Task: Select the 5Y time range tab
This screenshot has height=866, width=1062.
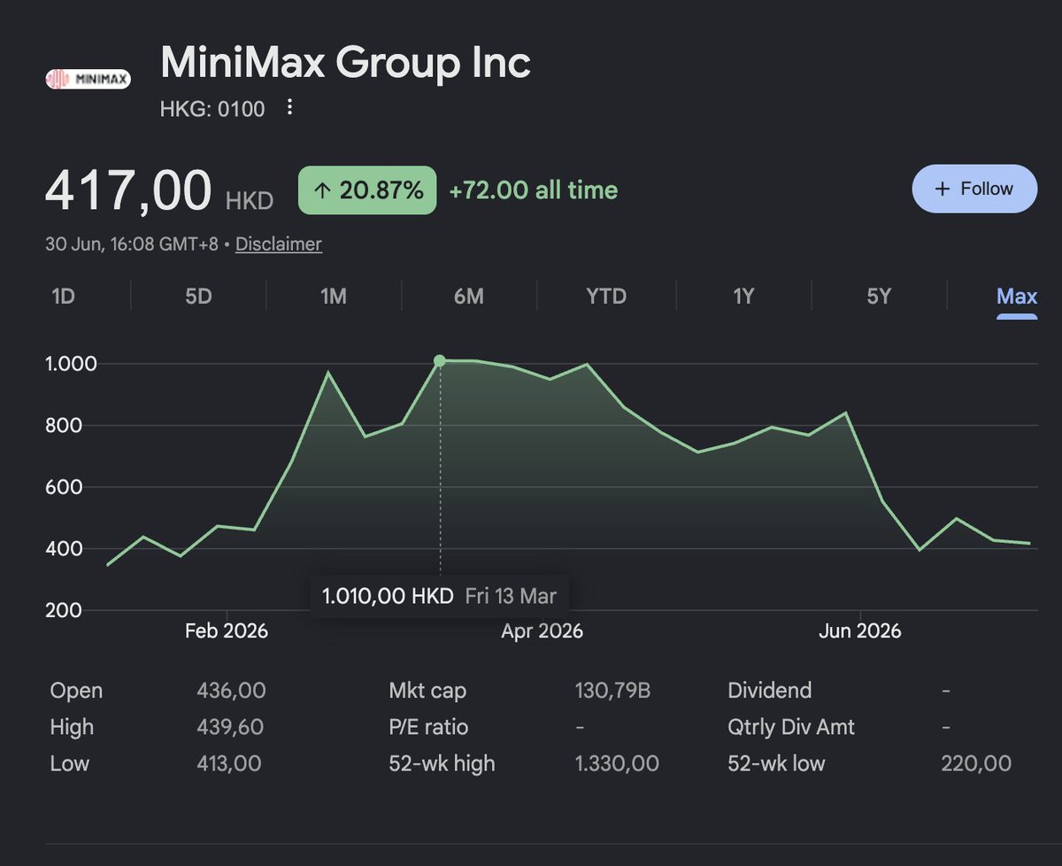Action: point(879,296)
